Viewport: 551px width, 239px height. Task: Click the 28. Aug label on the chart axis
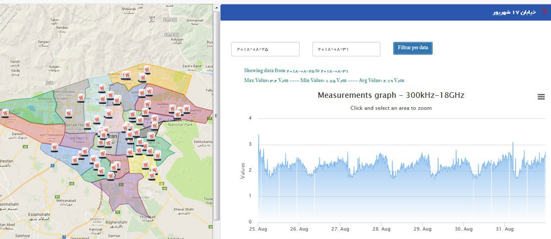(x=381, y=229)
